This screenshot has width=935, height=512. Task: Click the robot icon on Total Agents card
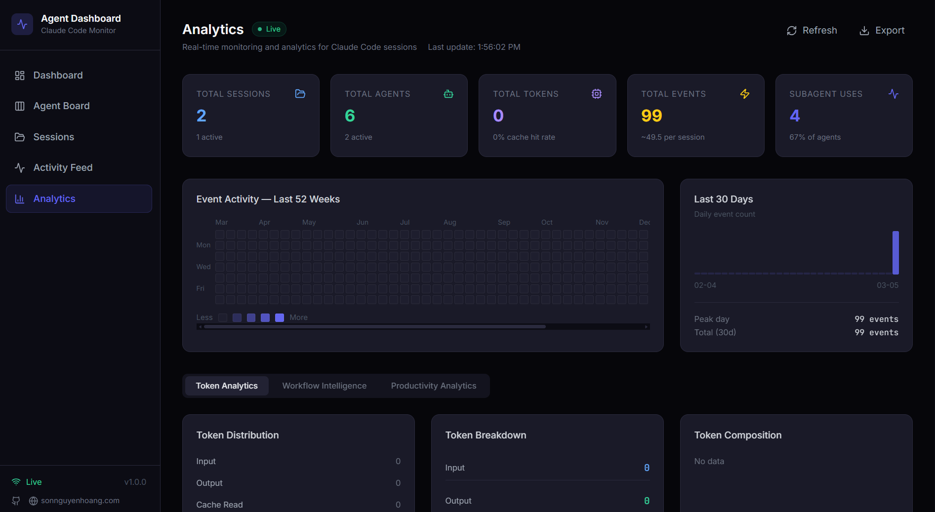(448, 94)
